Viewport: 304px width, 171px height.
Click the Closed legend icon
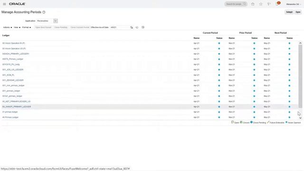241,122
